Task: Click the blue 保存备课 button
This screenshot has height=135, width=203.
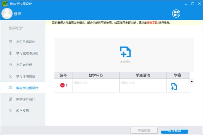Action: pyautogui.click(x=175, y=131)
